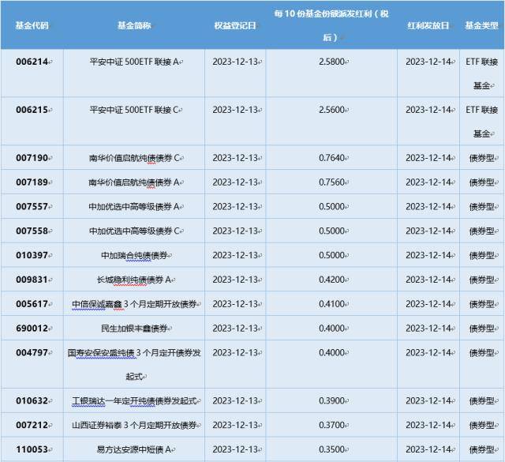The height and width of the screenshot is (462, 505).
Task: Click dividend 0.5000 in 007557 row
Action: [x=331, y=207]
